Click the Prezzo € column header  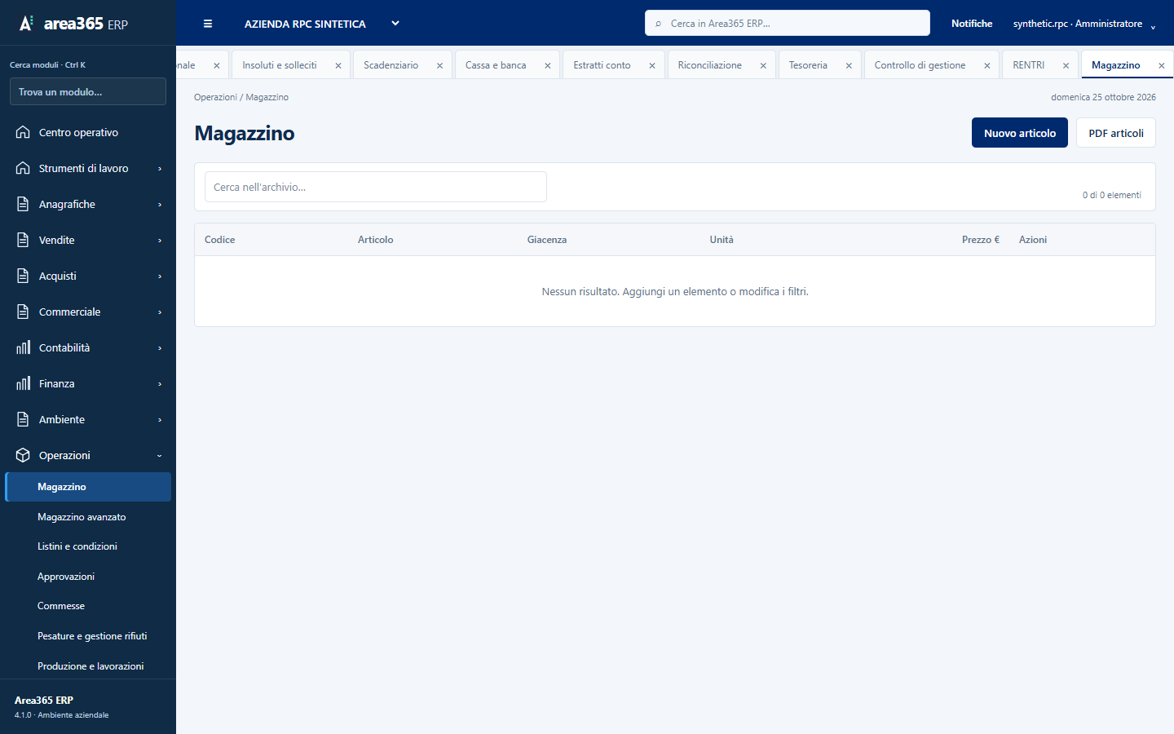981,240
